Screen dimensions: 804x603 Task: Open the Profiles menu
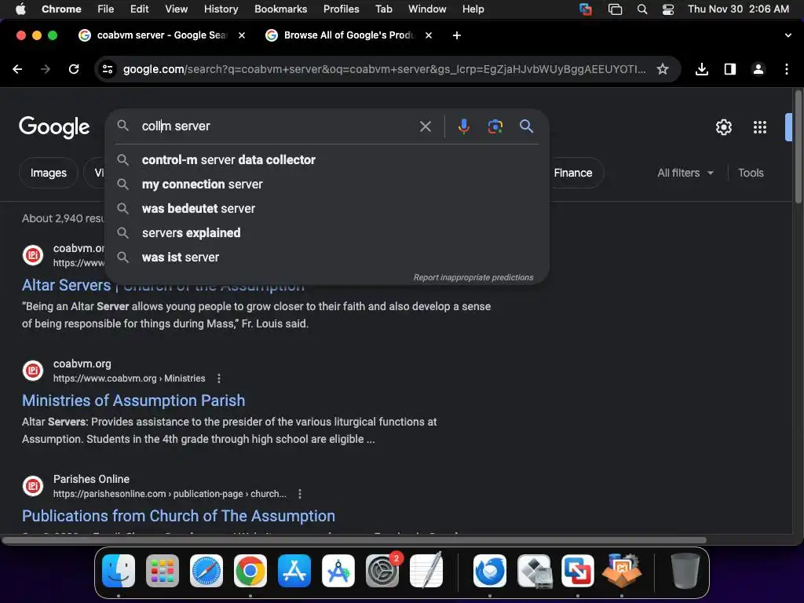click(x=341, y=9)
